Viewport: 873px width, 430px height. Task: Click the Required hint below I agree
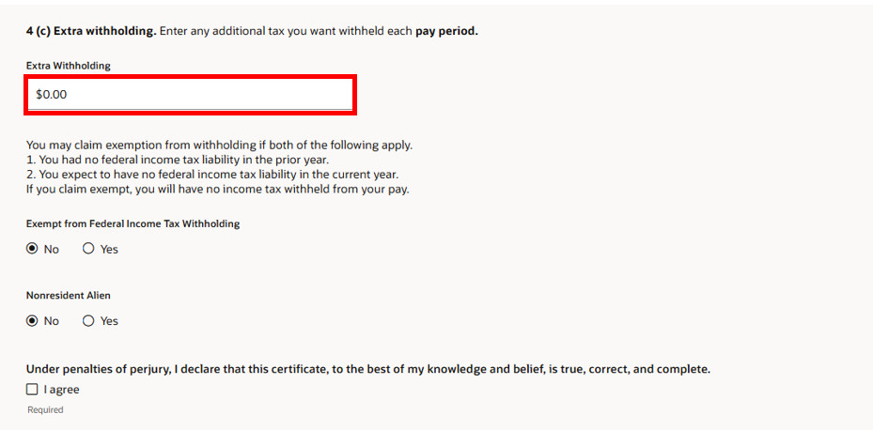(x=45, y=410)
